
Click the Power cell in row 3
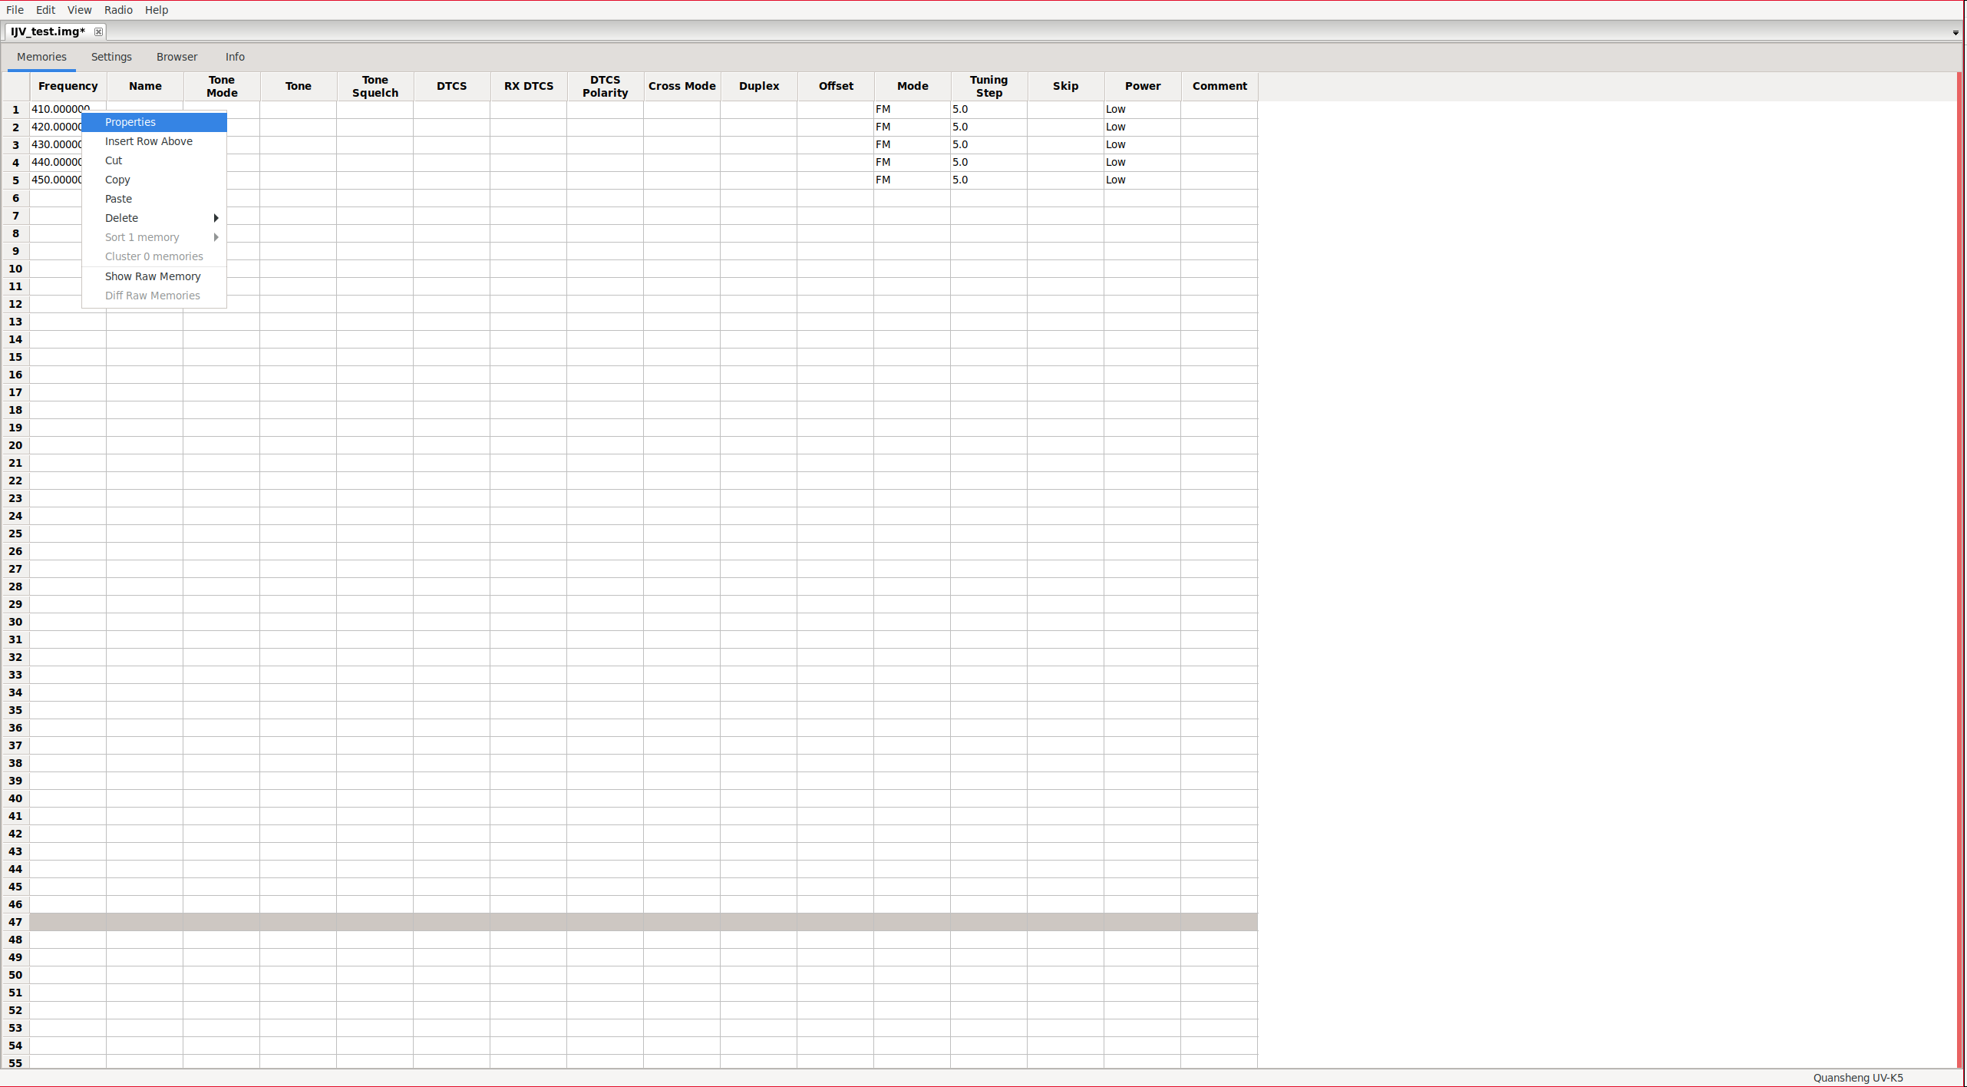(x=1142, y=144)
